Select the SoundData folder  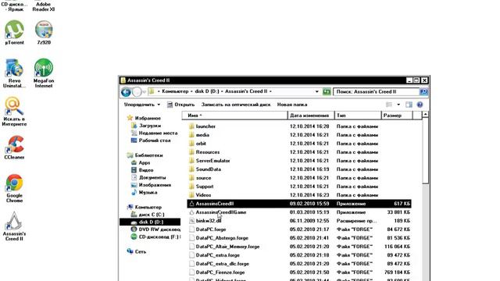pyautogui.click(x=209, y=169)
